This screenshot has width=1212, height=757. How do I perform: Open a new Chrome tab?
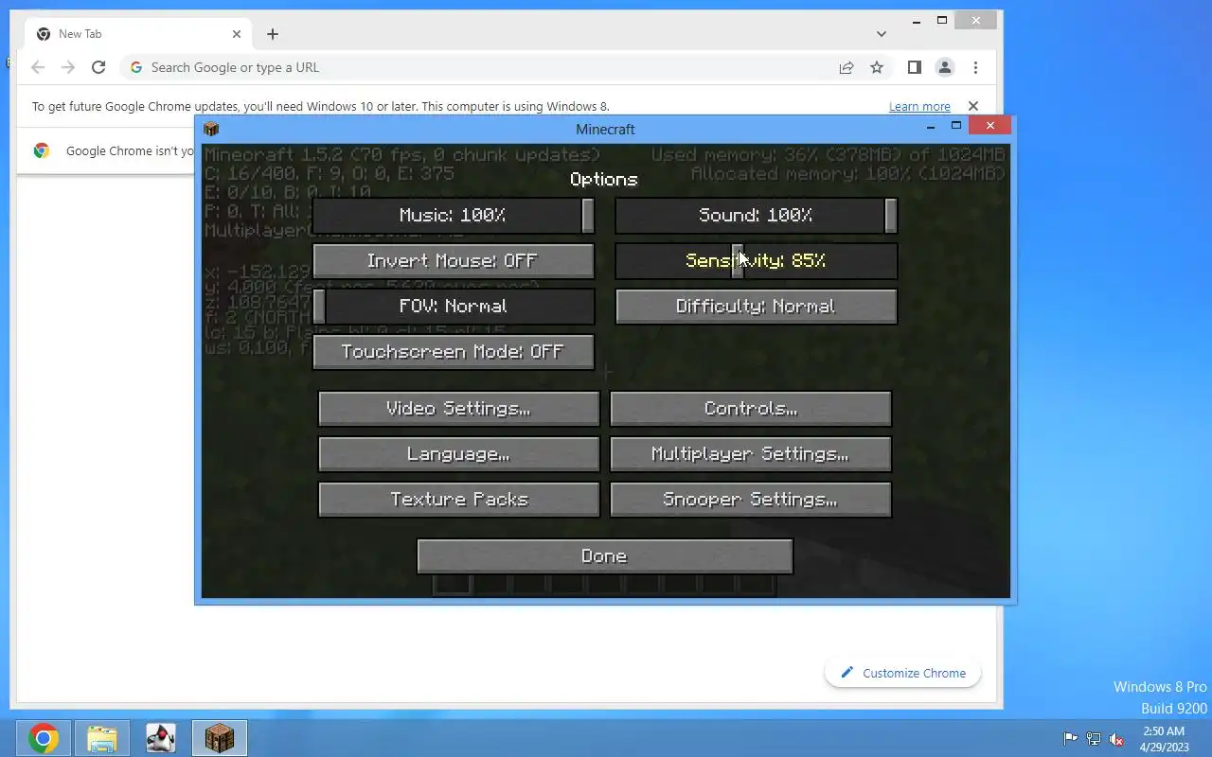tap(273, 34)
